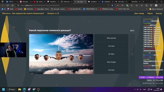Bookmark the page with the star icon
Image resolution: width=164 pixels, height=92 pixels.
coord(112,5)
